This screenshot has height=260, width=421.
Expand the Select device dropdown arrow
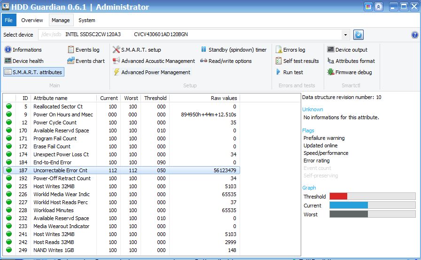345,35
